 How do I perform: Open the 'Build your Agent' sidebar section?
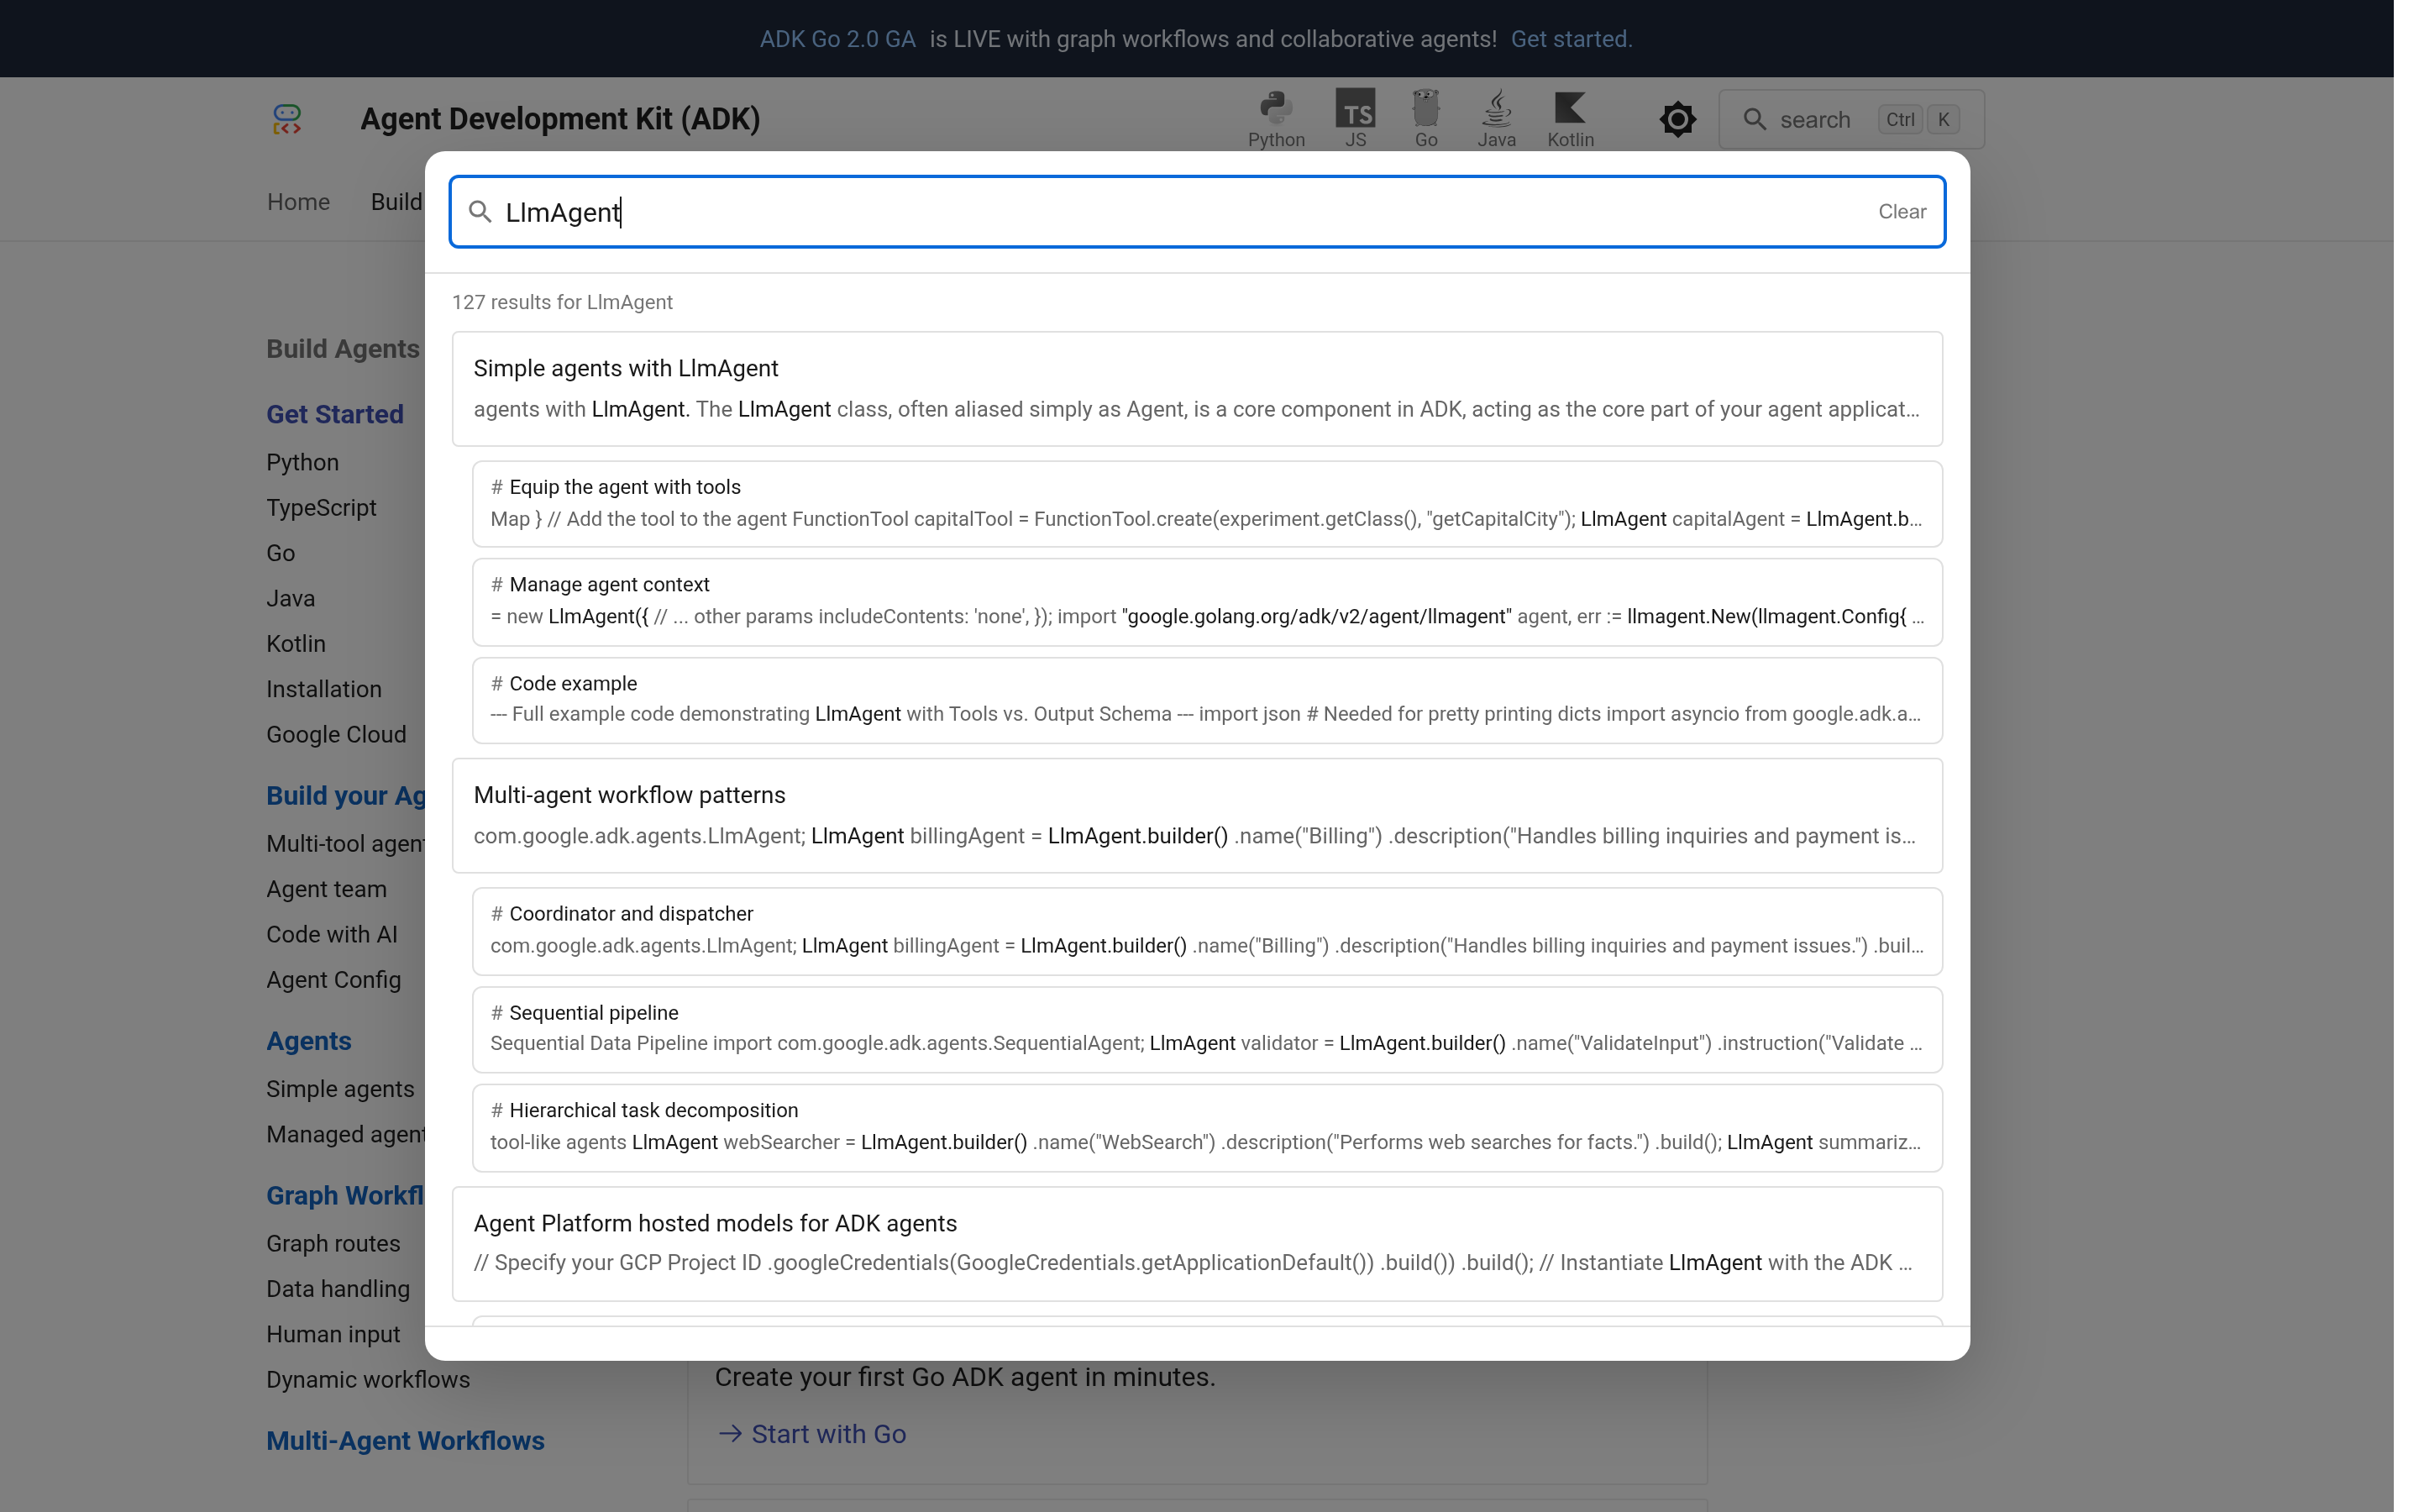coord(346,795)
